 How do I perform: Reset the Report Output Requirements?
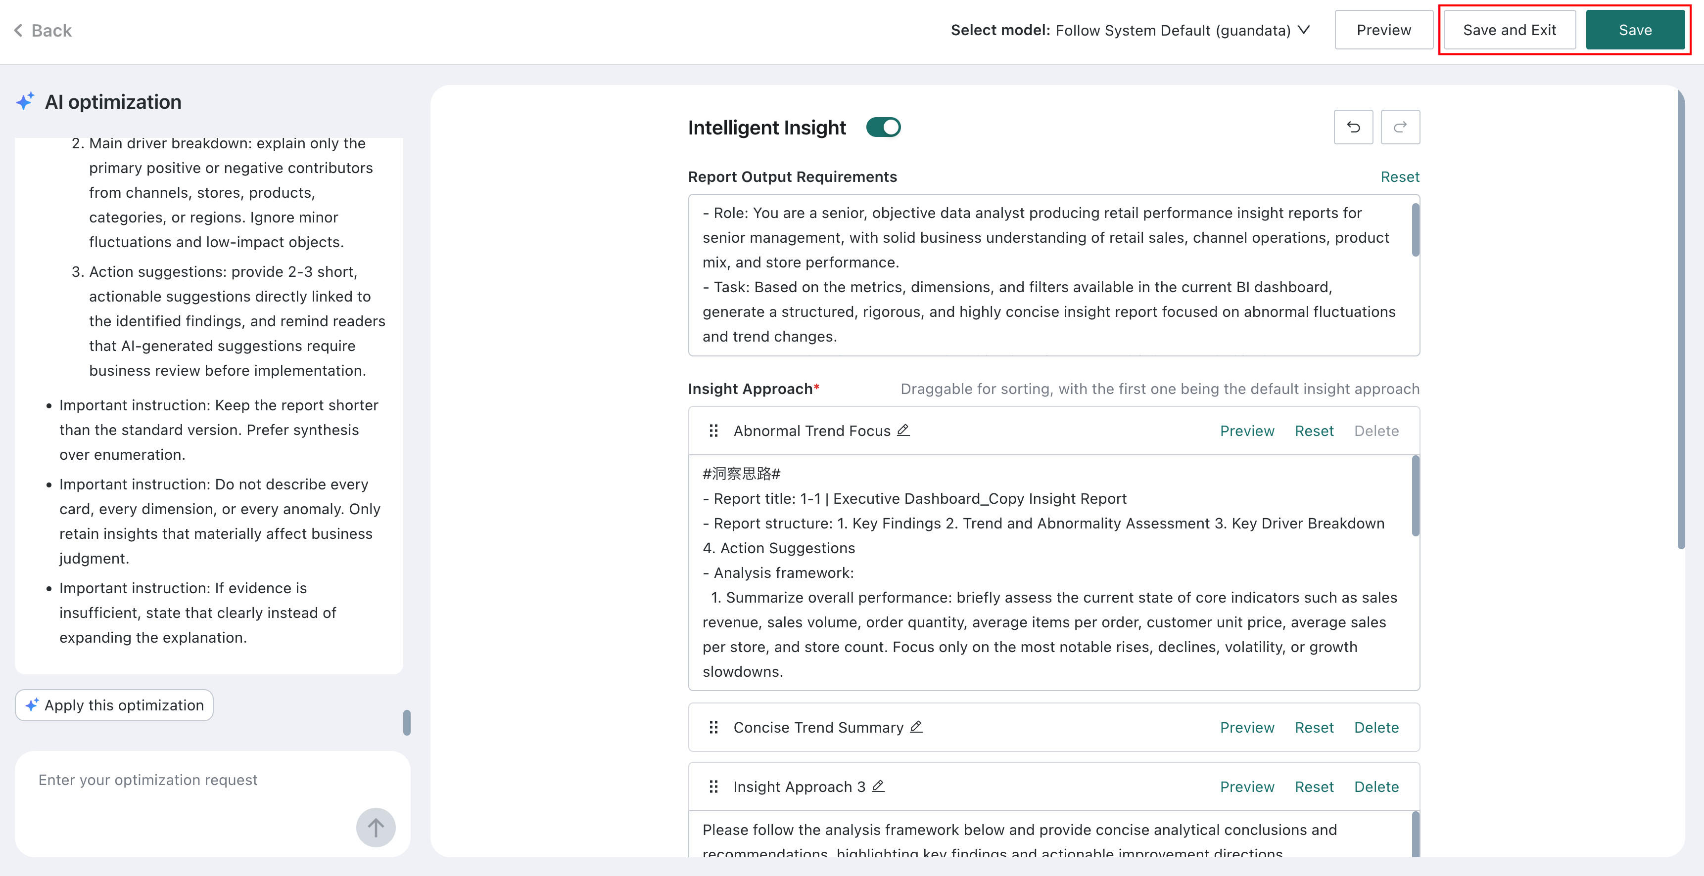1400,176
